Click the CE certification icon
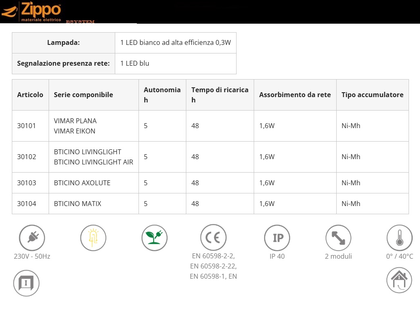 213,237
